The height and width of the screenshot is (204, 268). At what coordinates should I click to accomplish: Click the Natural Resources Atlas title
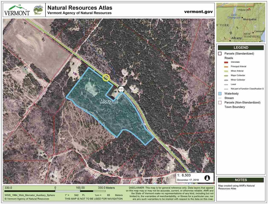[x=80, y=8]
